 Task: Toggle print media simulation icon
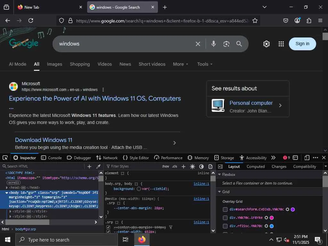(210, 167)
